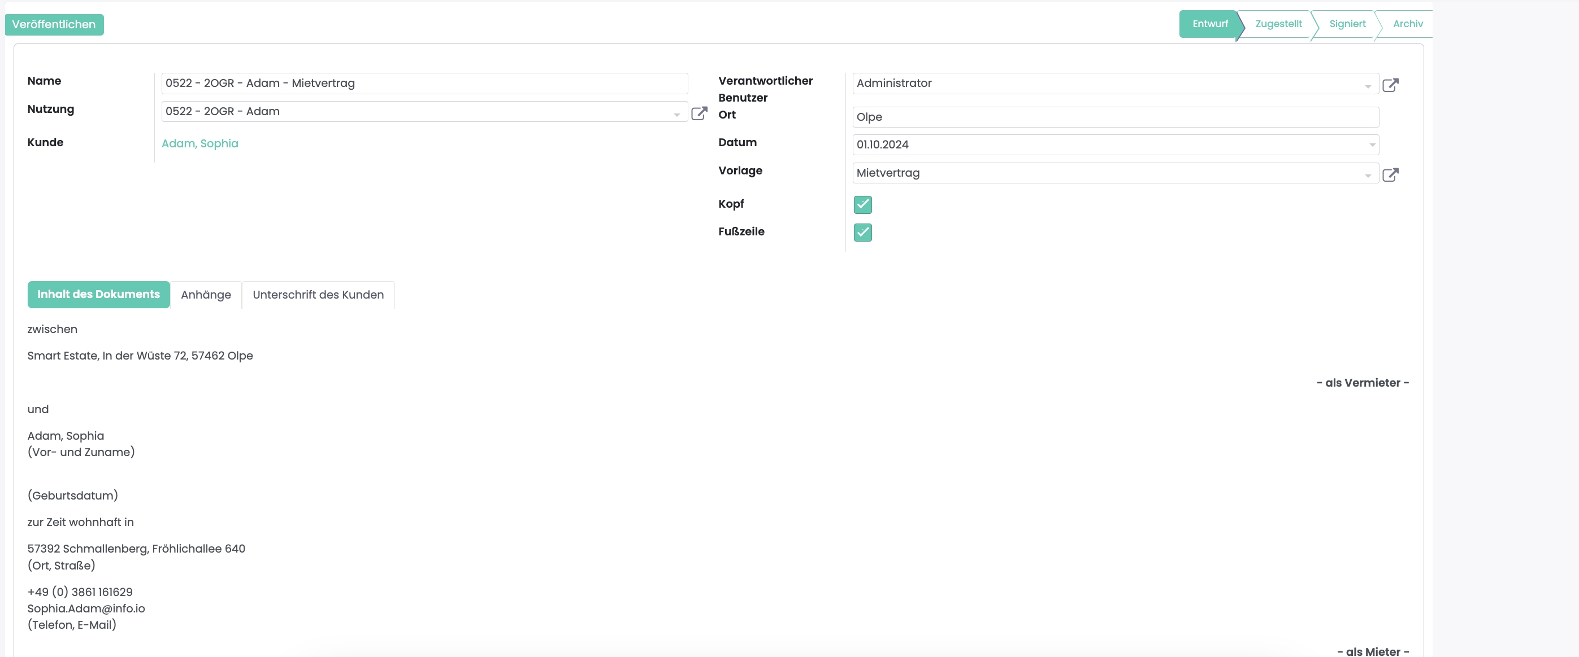Set status to Zugestellt
Screen dimensions: 1579x657
pyautogui.click(x=1278, y=24)
